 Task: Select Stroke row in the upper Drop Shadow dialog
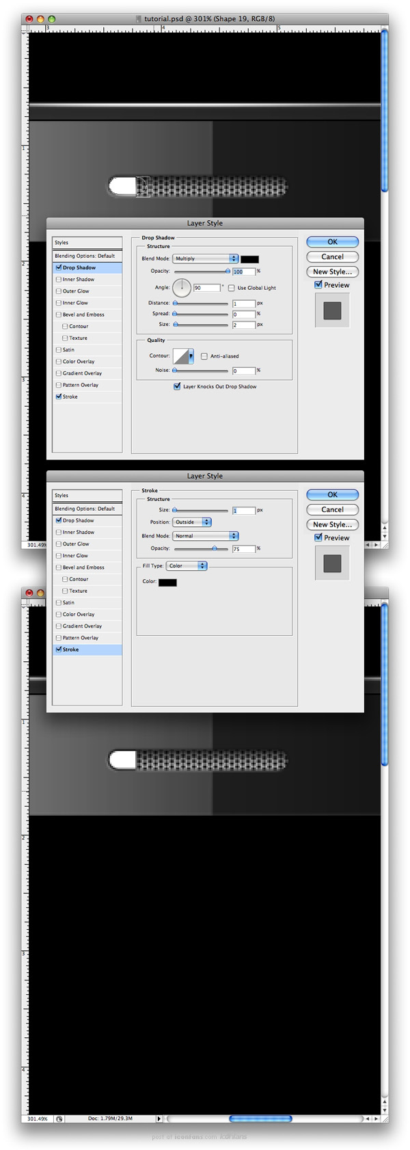point(87,397)
